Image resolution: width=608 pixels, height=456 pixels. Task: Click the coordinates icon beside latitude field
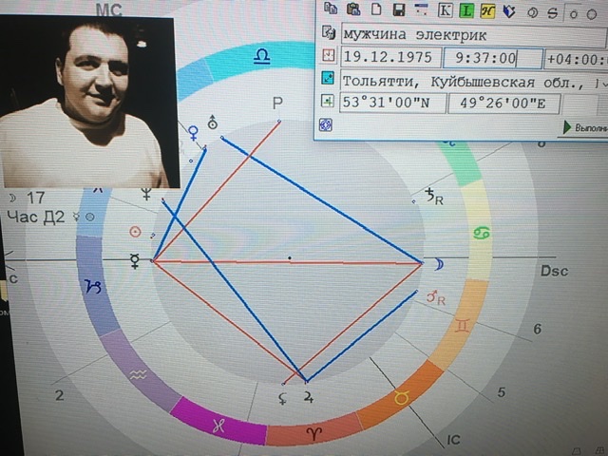(327, 102)
